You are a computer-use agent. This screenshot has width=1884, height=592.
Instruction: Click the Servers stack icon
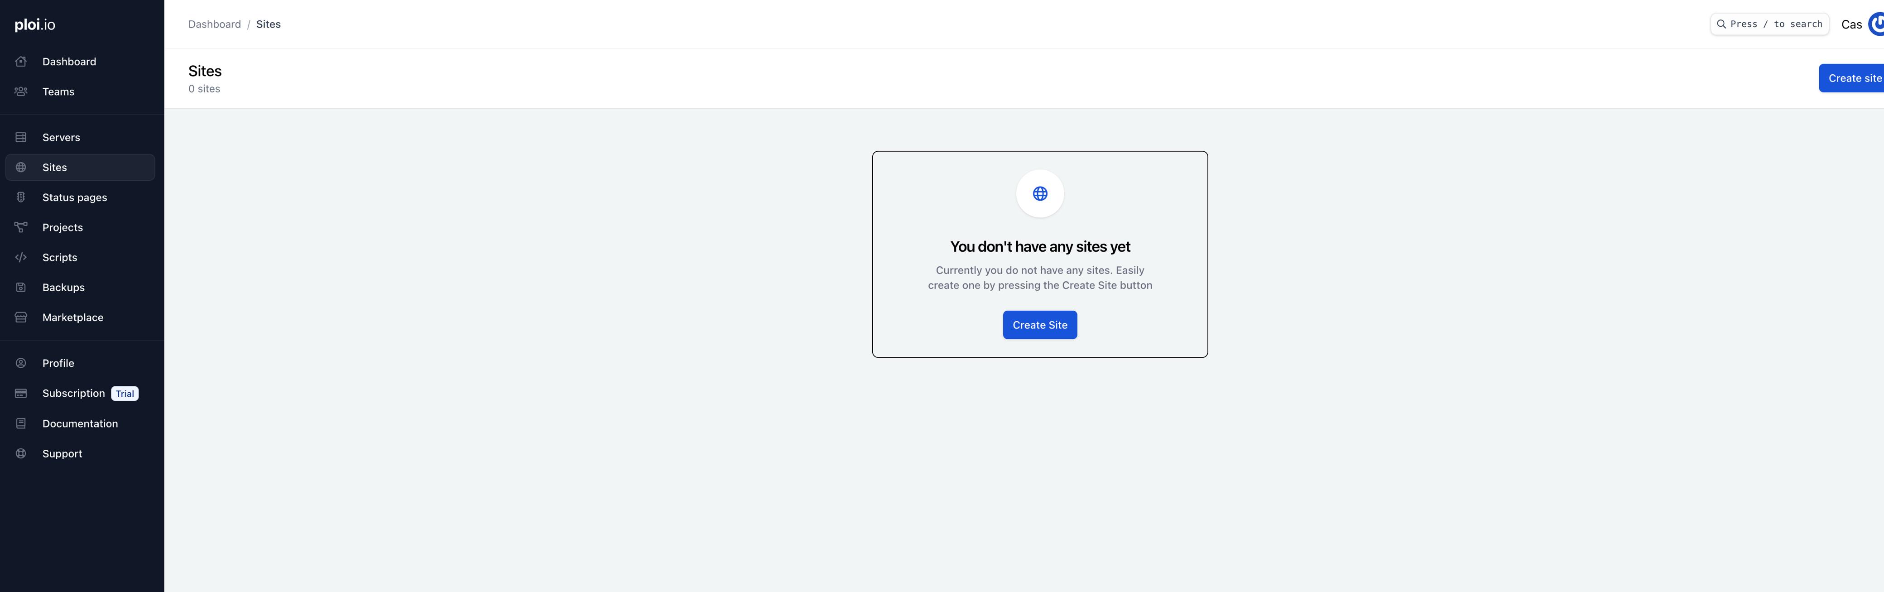click(21, 138)
